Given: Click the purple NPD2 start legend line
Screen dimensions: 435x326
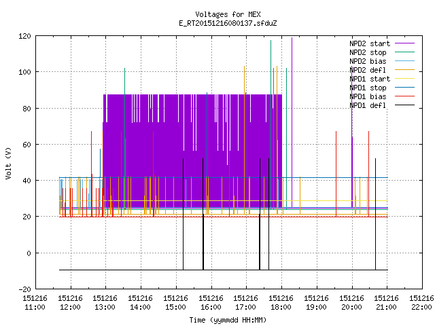Looking at the screenshot, I should 405,43.
